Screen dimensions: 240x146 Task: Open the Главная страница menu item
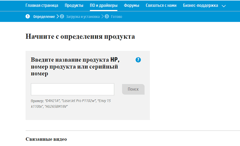pos(42,6)
